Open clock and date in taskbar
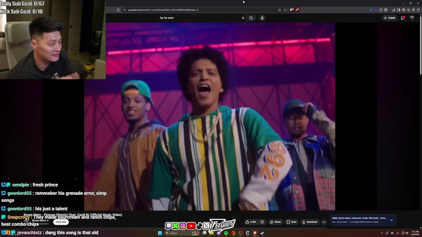Viewport: 422px width, 237px height. pos(415,233)
